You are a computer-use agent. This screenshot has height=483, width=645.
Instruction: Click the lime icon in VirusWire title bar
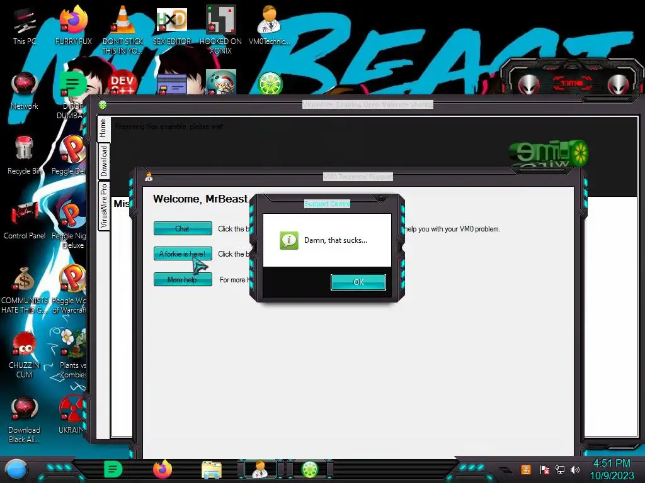(x=103, y=105)
